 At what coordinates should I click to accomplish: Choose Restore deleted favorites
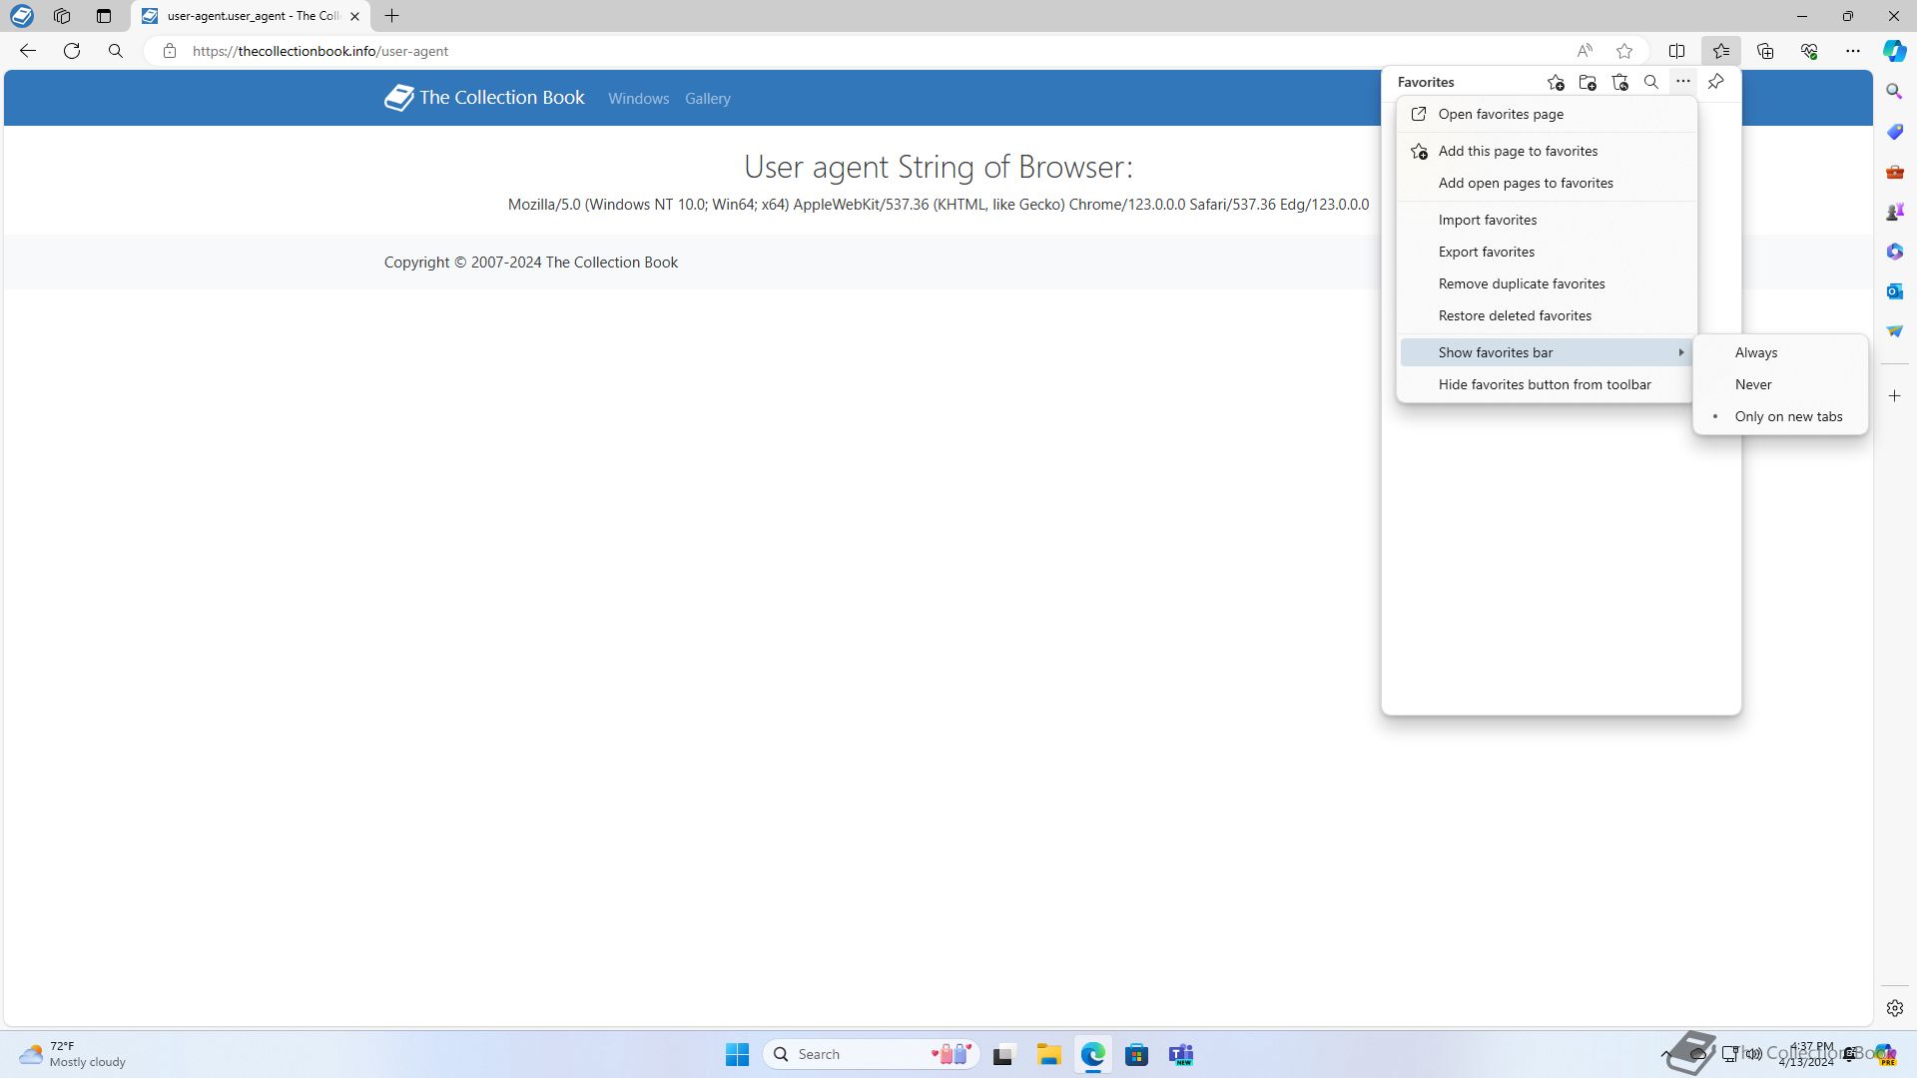(x=1547, y=315)
